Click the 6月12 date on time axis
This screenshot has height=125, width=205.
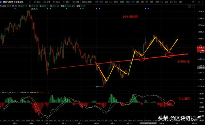point(96,123)
